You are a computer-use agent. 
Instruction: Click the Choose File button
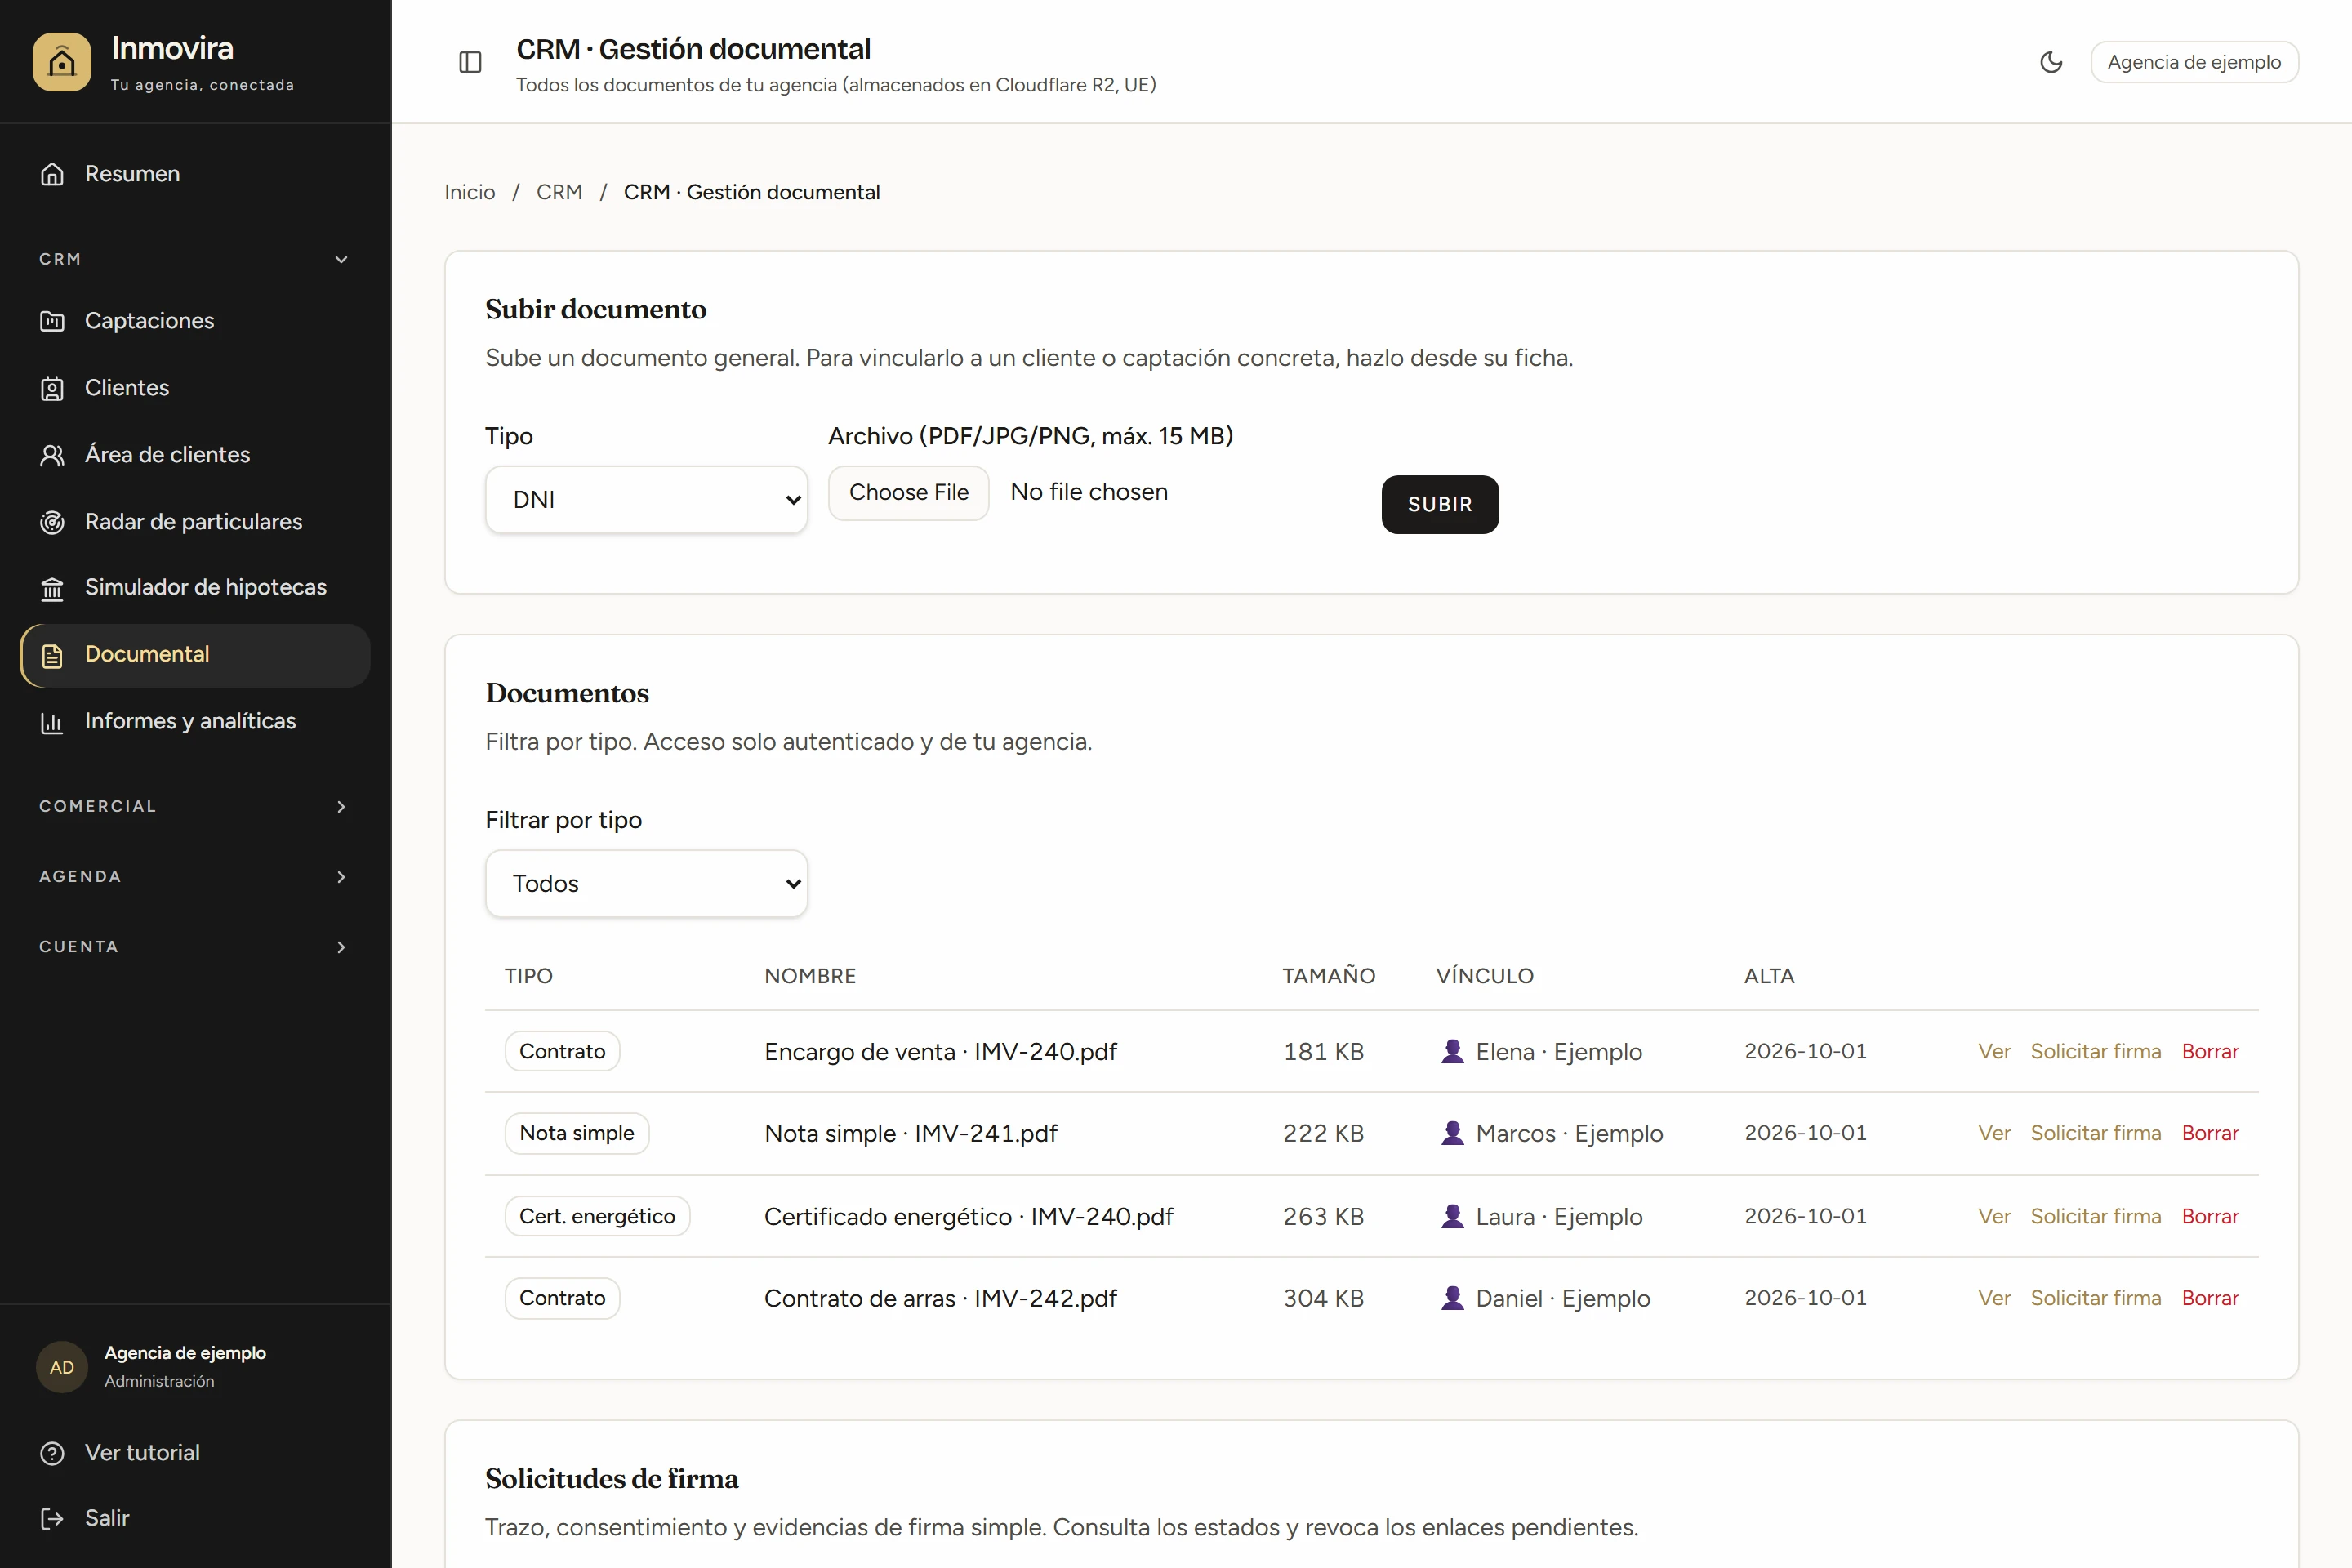tap(908, 492)
